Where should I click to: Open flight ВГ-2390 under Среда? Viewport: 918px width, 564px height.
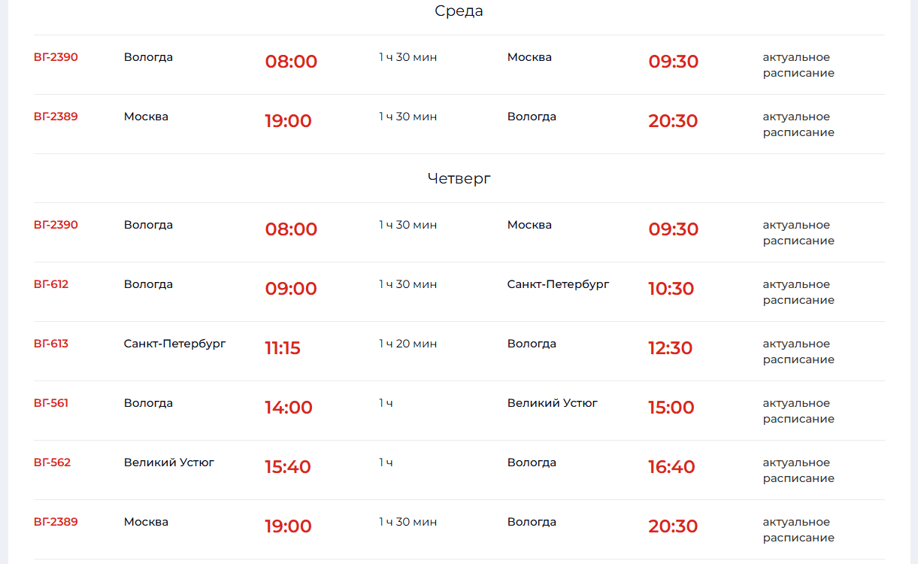click(x=56, y=57)
